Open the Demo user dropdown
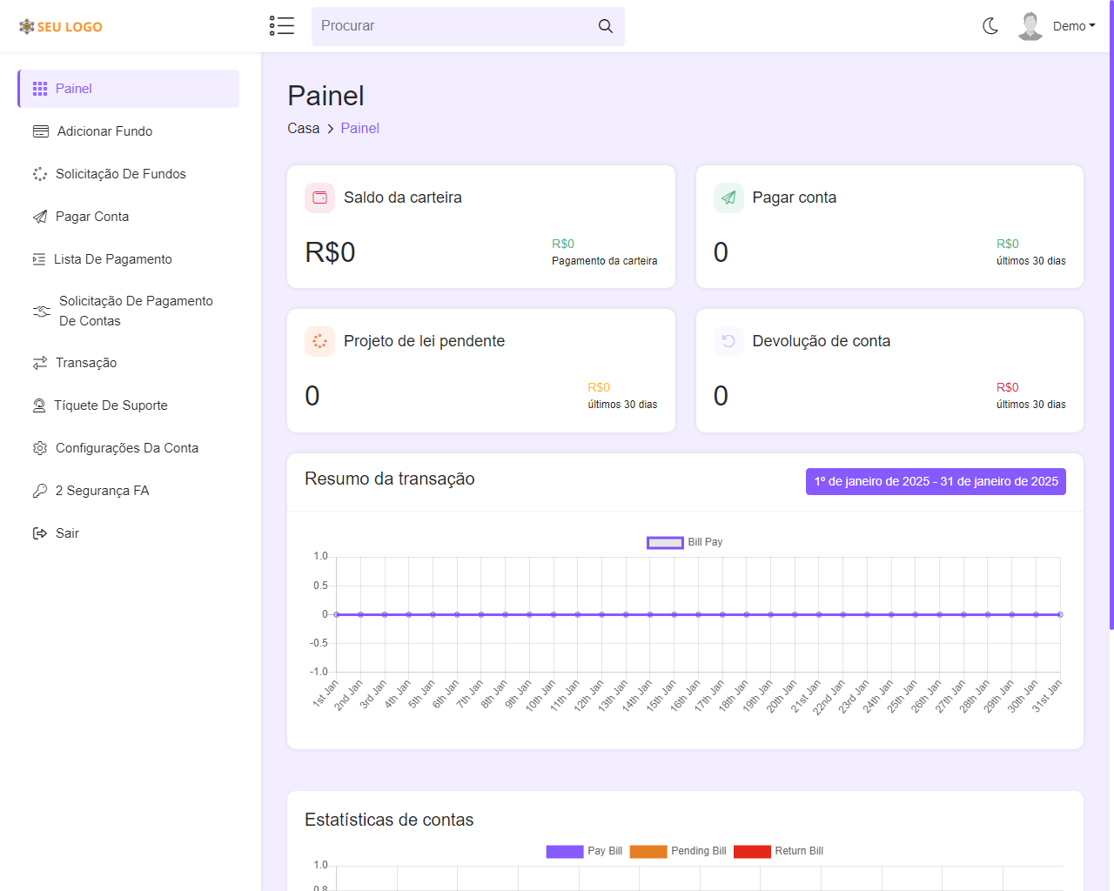 [x=1073, y=26]
